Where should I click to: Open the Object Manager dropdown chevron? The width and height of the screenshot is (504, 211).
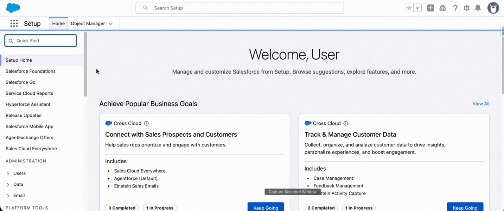coord(110,24)
